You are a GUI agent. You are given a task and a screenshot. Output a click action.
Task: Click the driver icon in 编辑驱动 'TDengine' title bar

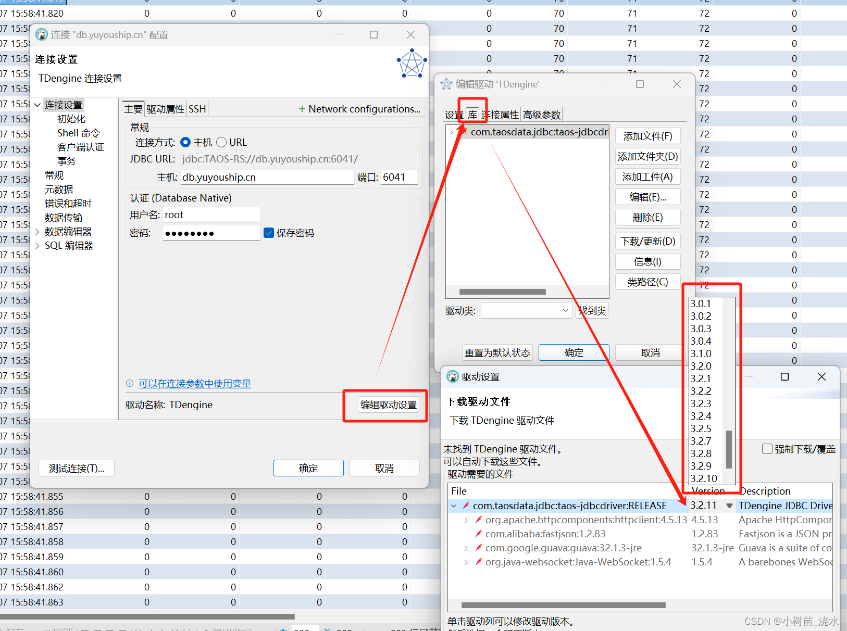click(x=446, y=84)
